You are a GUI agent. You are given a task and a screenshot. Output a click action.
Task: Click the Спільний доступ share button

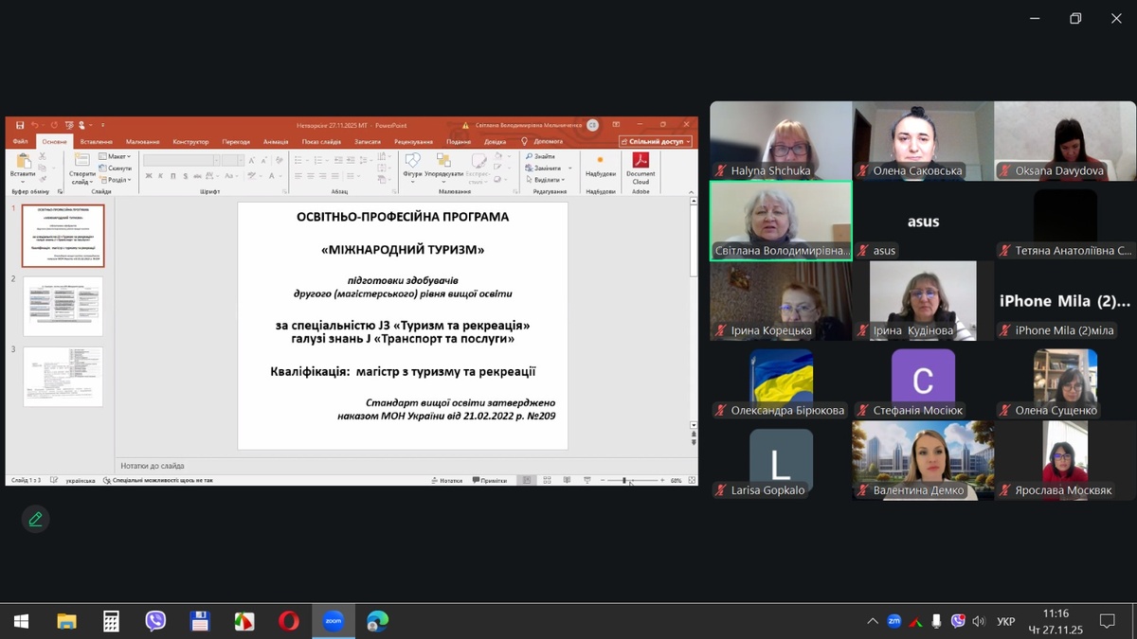point(656,142)
